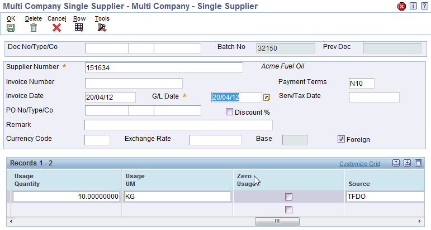The width and height of the screenshot is (431, 230).
Task: Click the Supplier Number input field
Action: point(164,68)
